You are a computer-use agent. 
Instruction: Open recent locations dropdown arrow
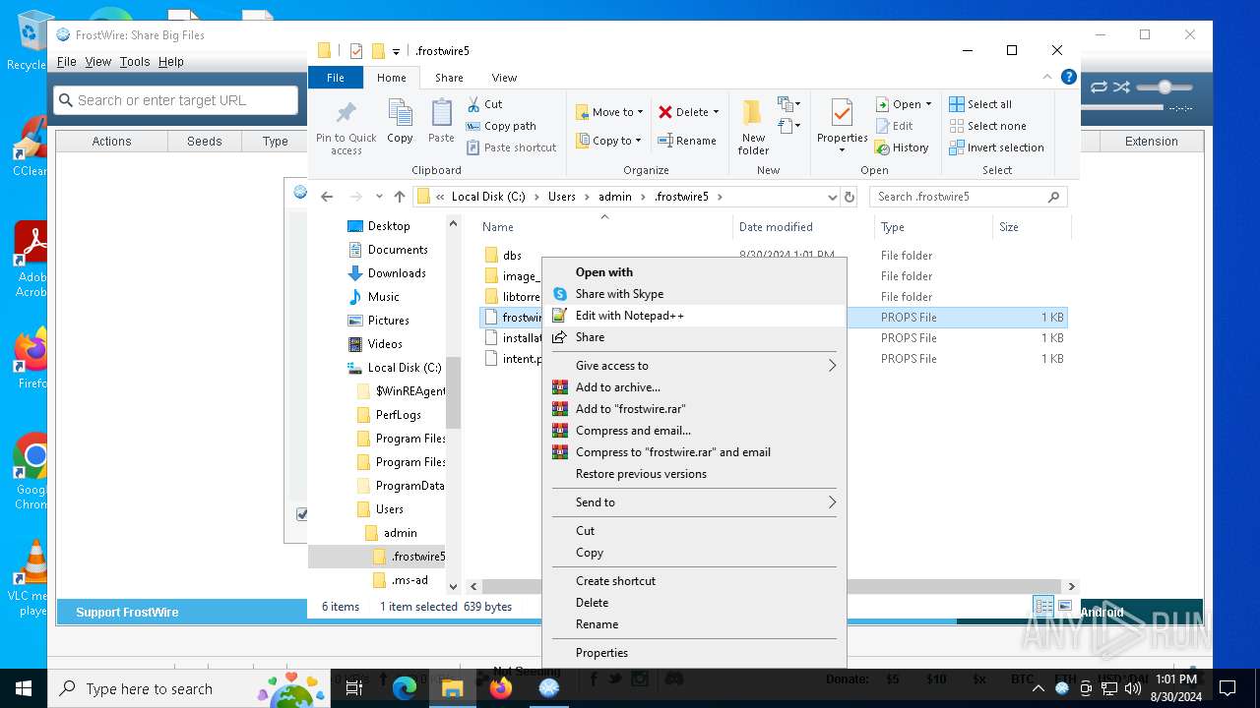click(378, 197)
